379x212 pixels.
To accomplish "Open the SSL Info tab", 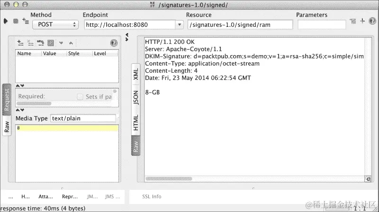I will coord(152,196).
